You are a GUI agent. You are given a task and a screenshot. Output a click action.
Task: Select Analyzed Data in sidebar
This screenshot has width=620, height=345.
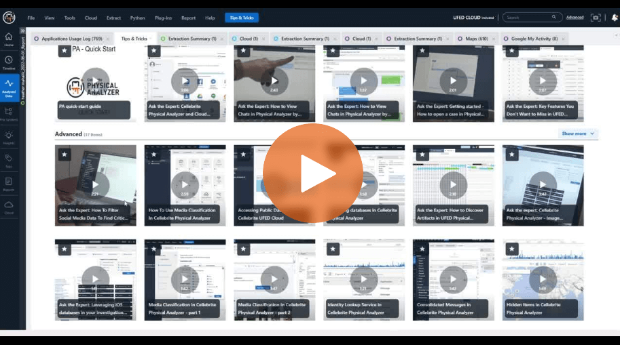pos(9,87)
